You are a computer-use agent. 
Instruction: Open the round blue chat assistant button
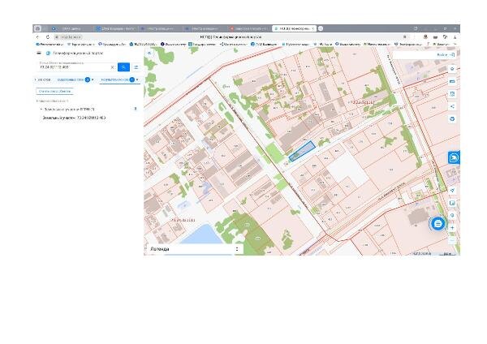click(437, 224)
